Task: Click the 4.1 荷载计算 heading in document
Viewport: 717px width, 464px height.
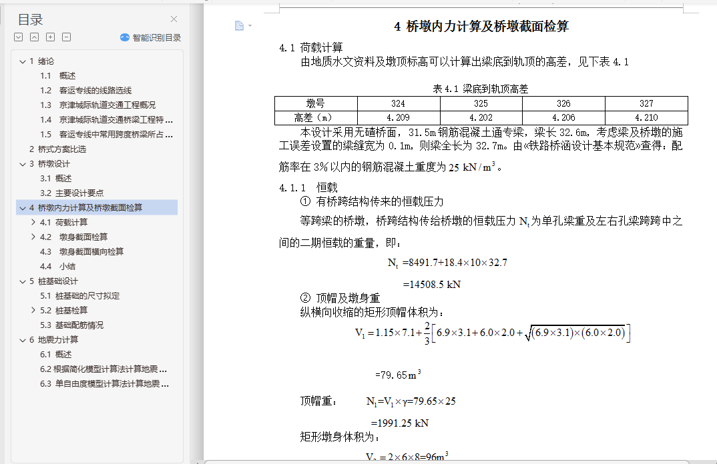Action: pos(311,47)
